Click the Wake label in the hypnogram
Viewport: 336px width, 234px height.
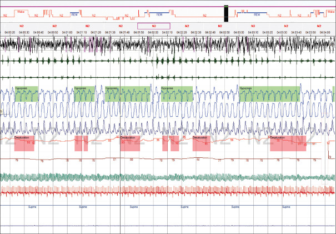pyautogui.click(x=21, y=12)
